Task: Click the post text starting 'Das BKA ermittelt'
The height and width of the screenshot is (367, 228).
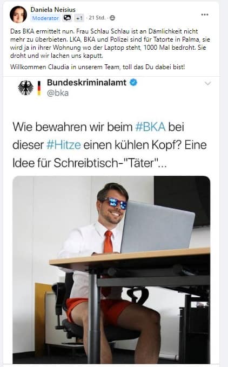Action: 110,44
